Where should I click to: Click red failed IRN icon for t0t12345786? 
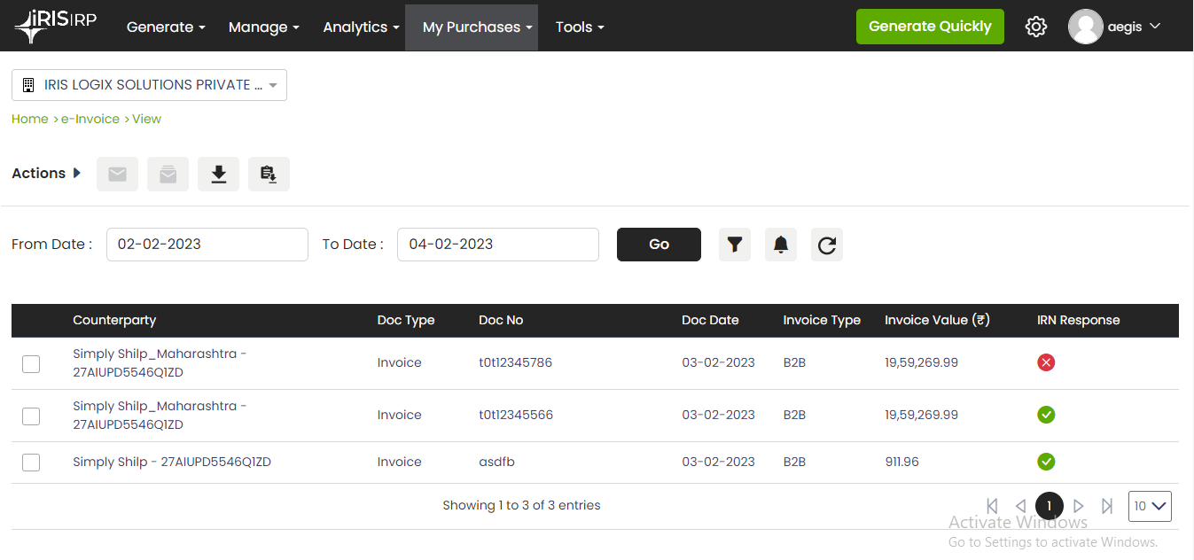tap(1046, 362)
